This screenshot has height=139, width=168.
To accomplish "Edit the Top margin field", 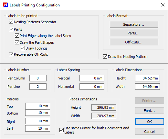I will pyautogui.click(x=37, y=106).
